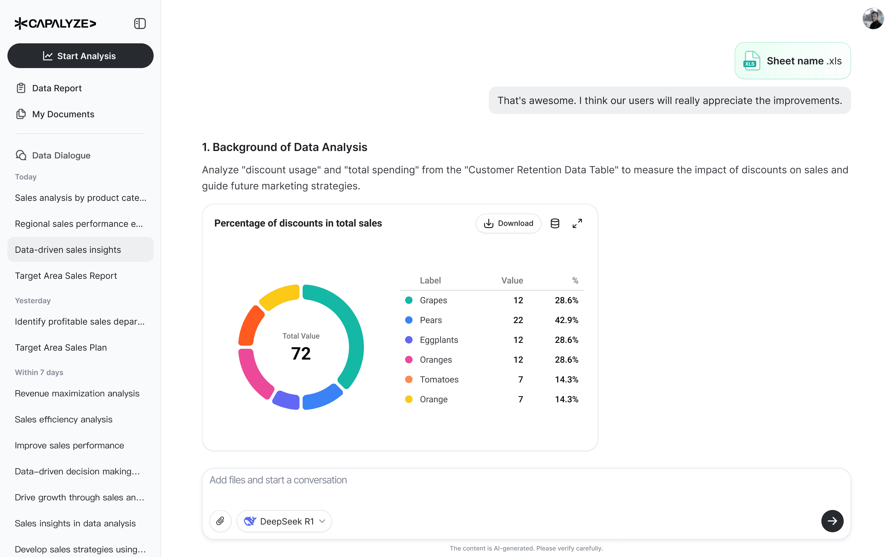The image size is (892, 557).
Task: Open Data Report in sidebar
Action: [x=57, y=88]
